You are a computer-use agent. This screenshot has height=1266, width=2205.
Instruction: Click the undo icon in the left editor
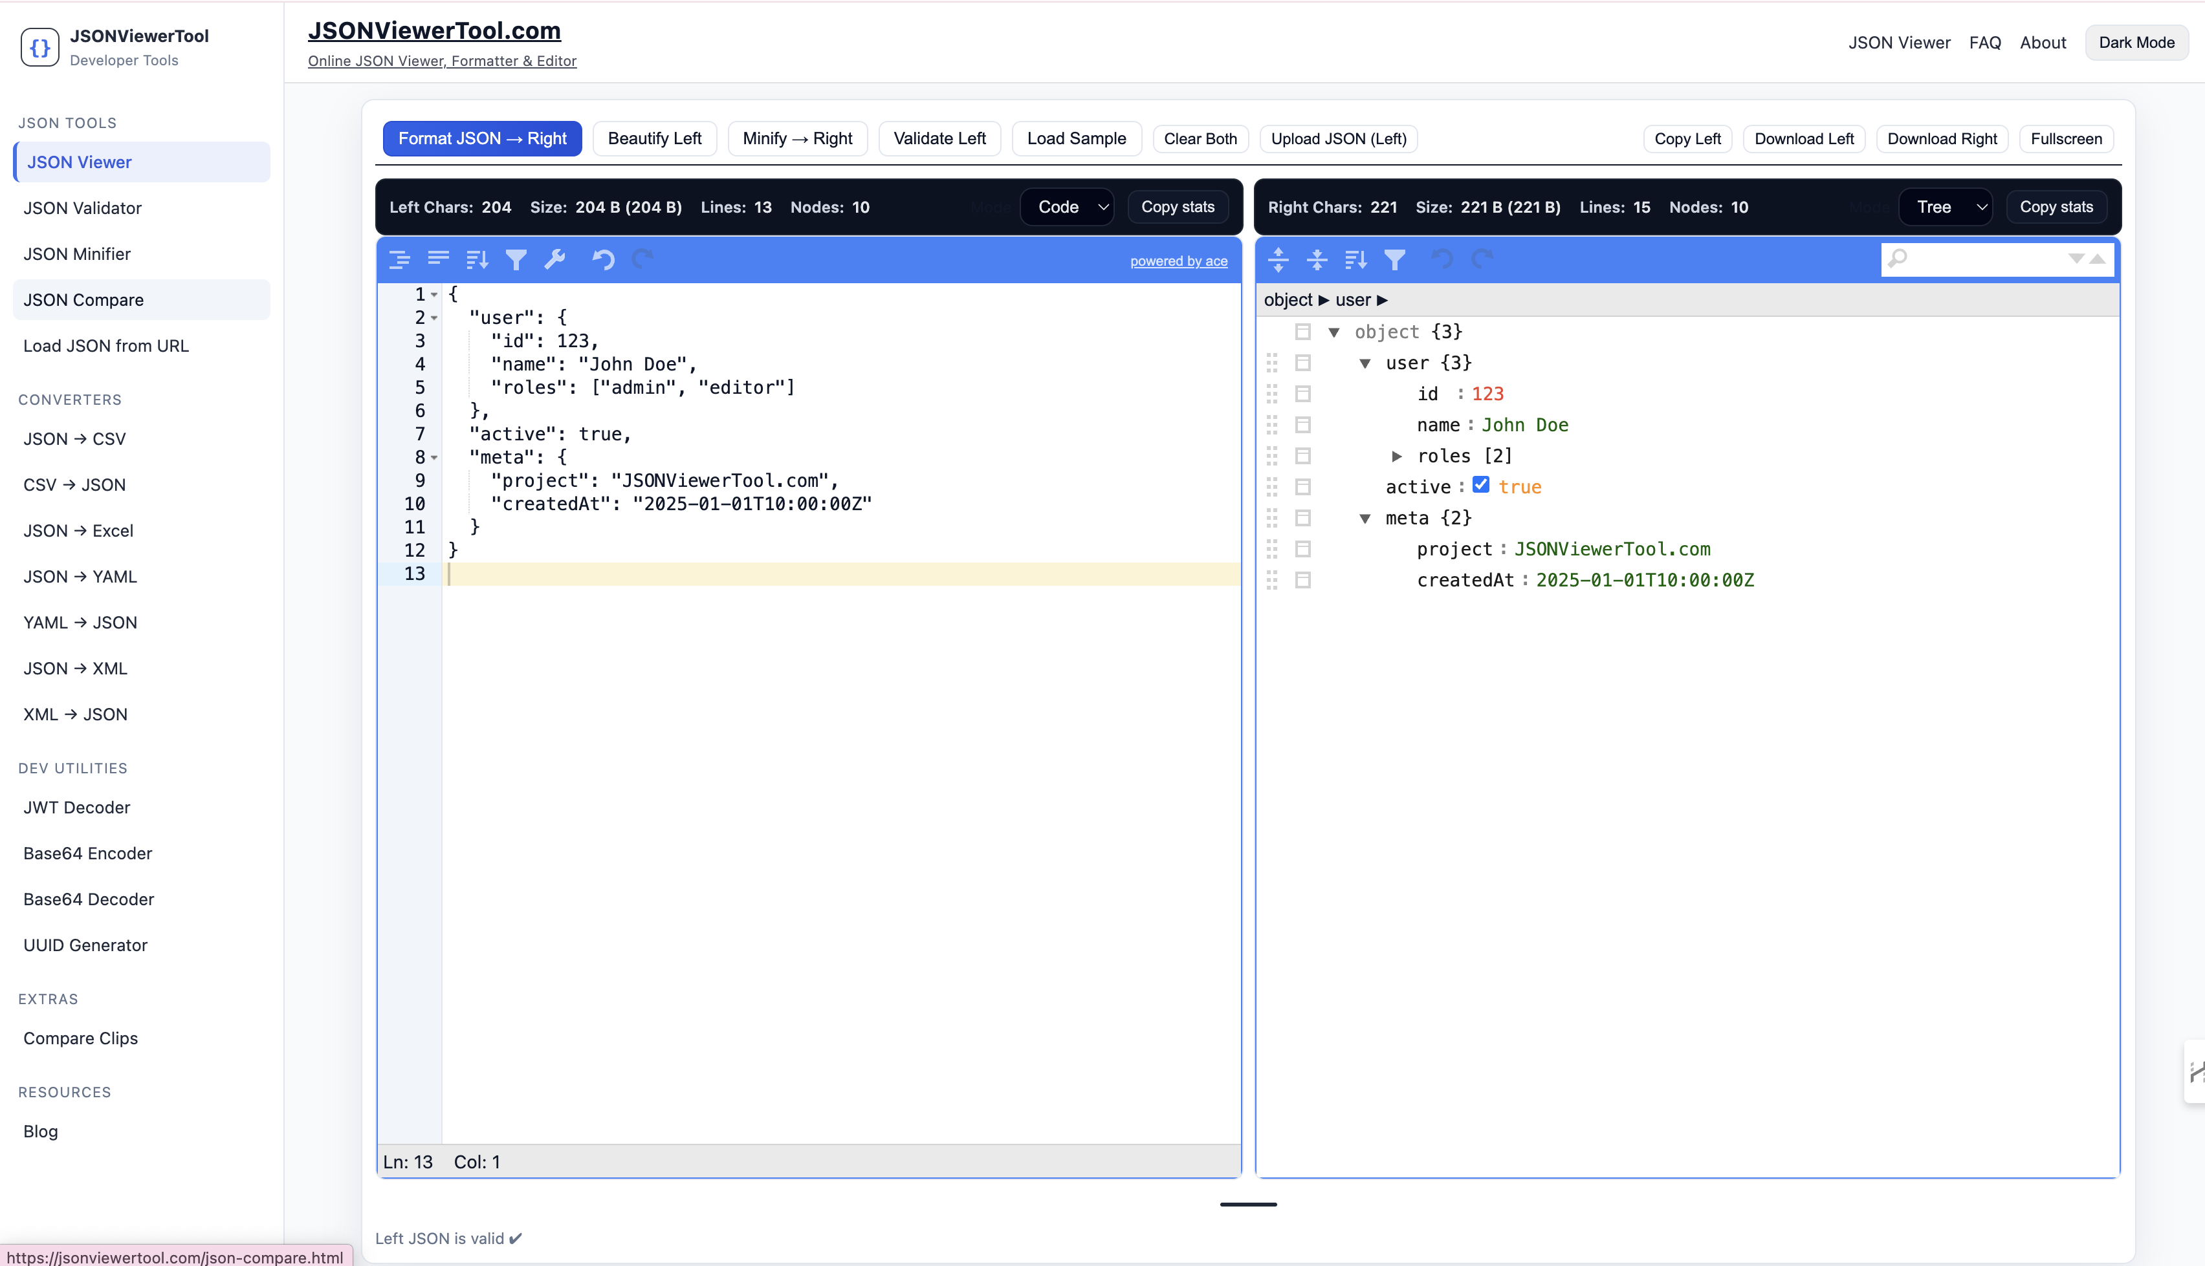point(604,259)
